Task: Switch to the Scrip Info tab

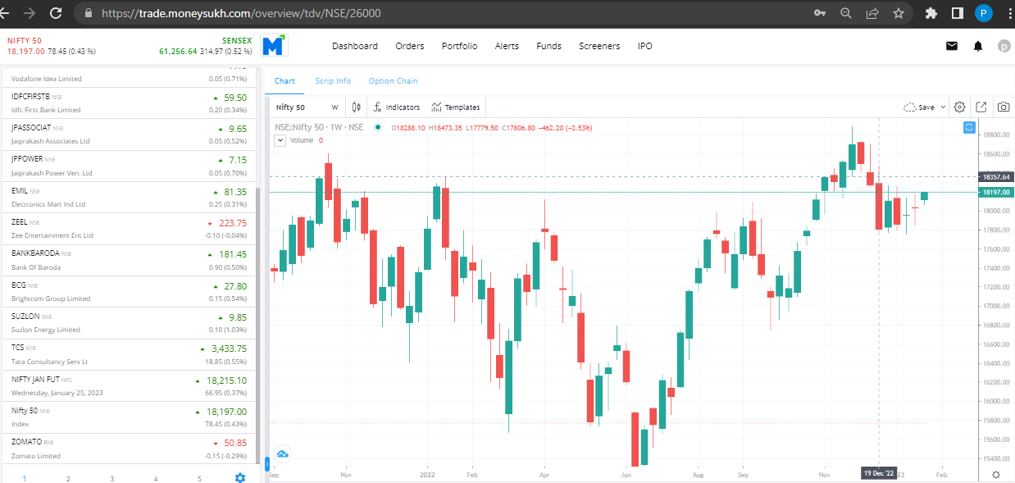Action: tap(333, 81)
